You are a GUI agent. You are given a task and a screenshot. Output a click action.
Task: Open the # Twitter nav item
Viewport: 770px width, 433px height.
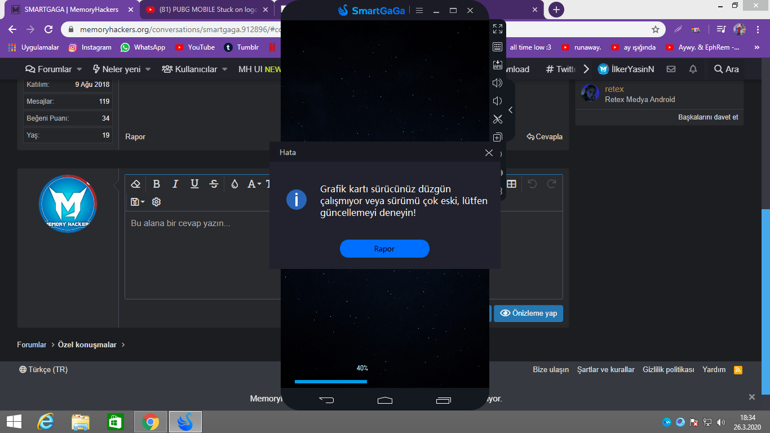[561, 69]
